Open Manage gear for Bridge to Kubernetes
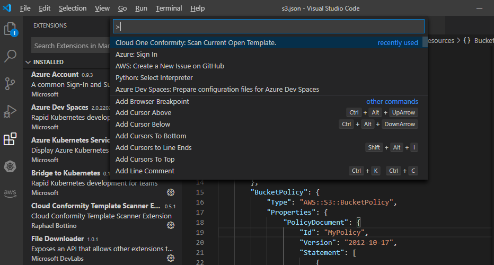 (x=171, y=192)
